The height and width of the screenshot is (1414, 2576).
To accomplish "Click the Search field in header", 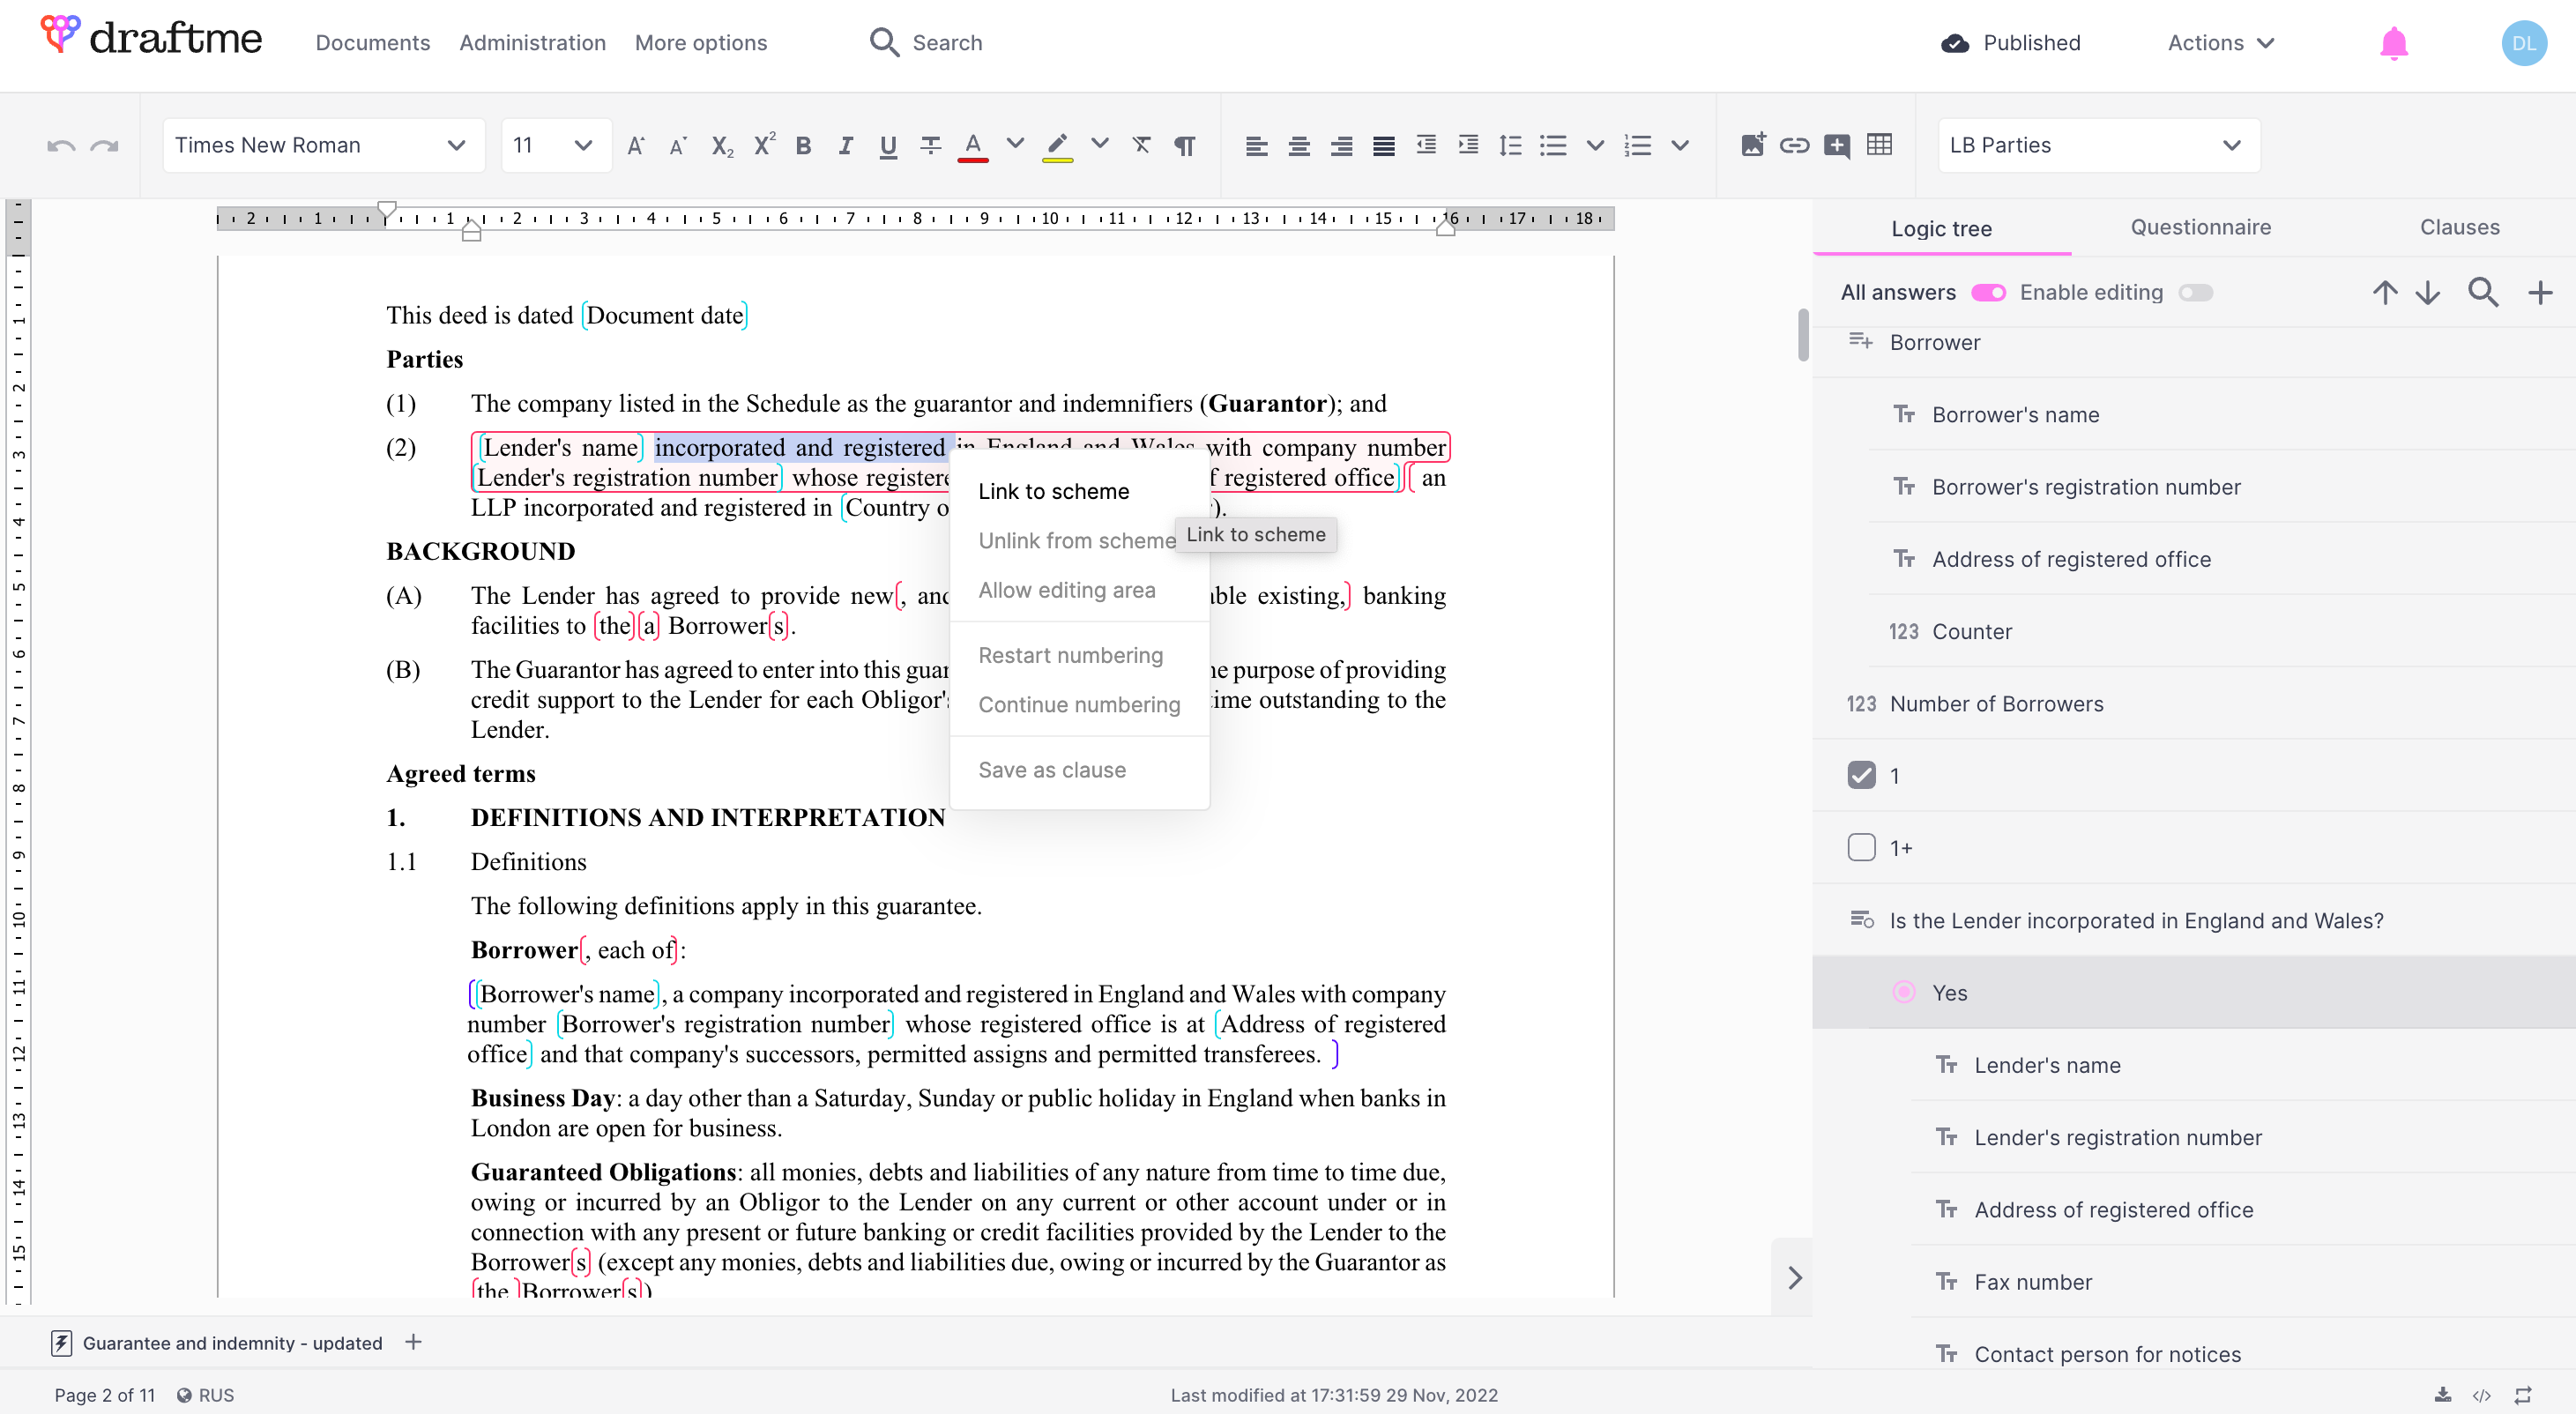I will pyautogui.click(x=946, y=43).
